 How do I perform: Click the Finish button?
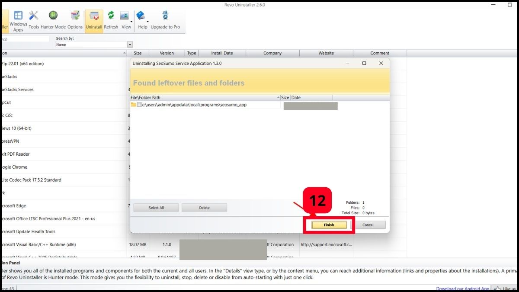coord(329,225)
